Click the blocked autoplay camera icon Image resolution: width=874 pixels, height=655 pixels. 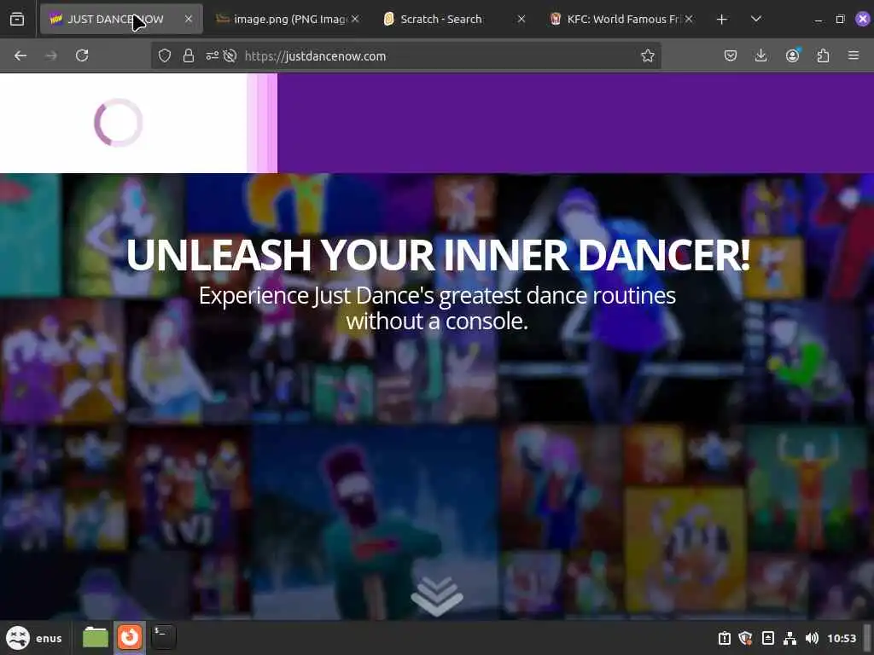tap(230, 55)
